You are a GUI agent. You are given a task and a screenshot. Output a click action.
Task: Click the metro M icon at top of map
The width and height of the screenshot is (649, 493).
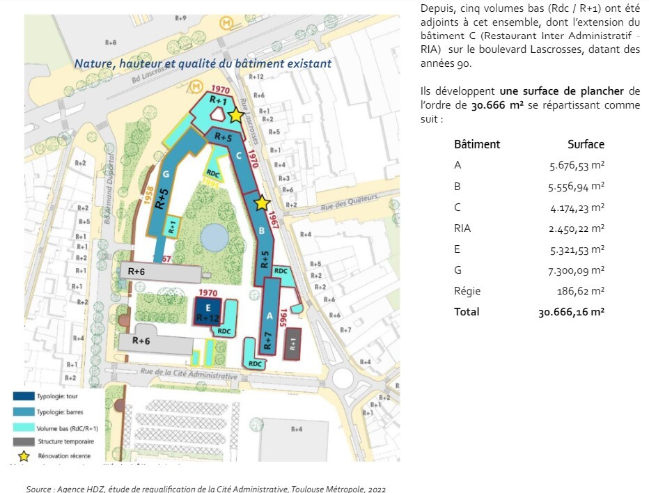[226, 23]
